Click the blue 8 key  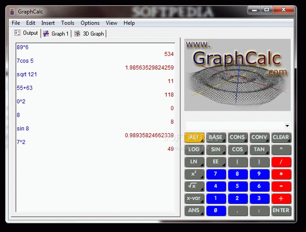(238, 174)
